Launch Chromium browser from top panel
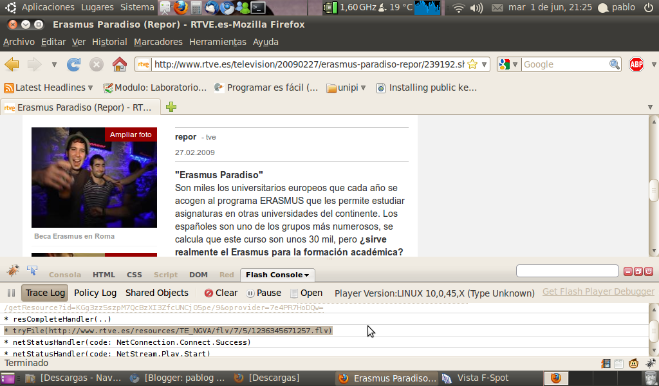 point(227,7)
